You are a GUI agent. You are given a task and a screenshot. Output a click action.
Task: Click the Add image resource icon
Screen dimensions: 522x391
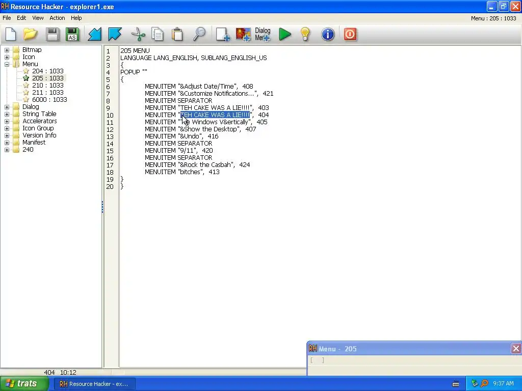point(243,34)
